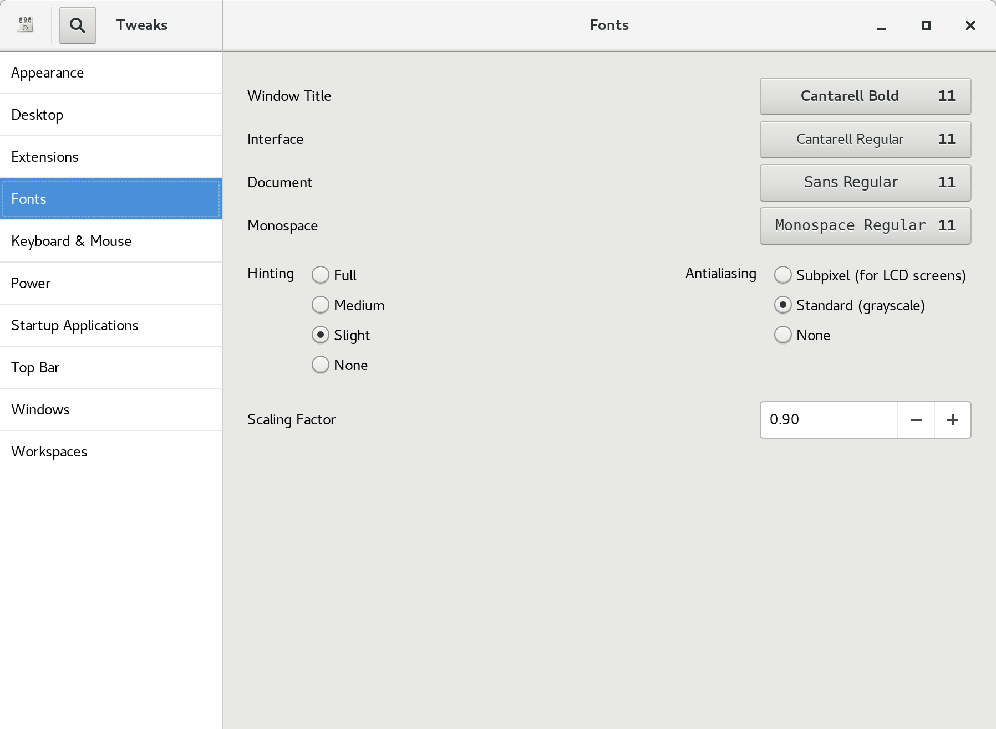The height and width of the screenshot is (729, 996).
Task: Open the Extensions section
Action: pos(111,157)
